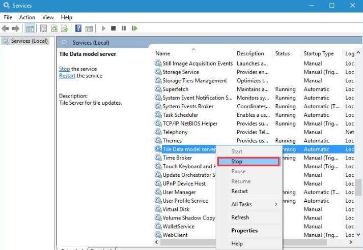Click the Refresh toolbar icon

(x=54, y=28)
